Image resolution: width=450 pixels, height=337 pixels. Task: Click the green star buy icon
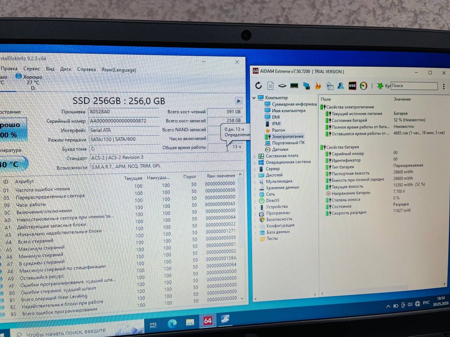380,86
